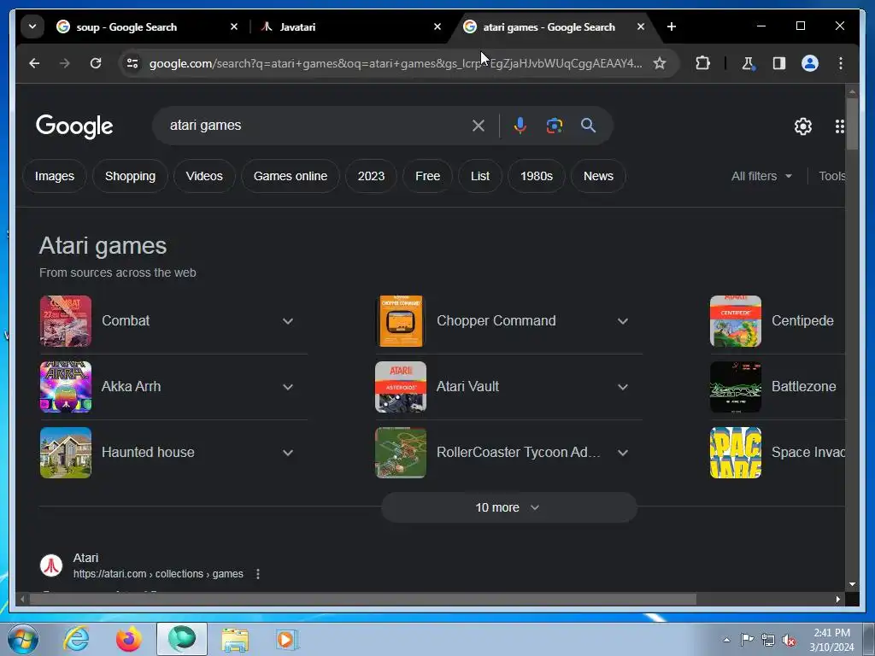Expand the Akka Arrh game entry
The height and width of the screenshot is (656, 875).
288,387
